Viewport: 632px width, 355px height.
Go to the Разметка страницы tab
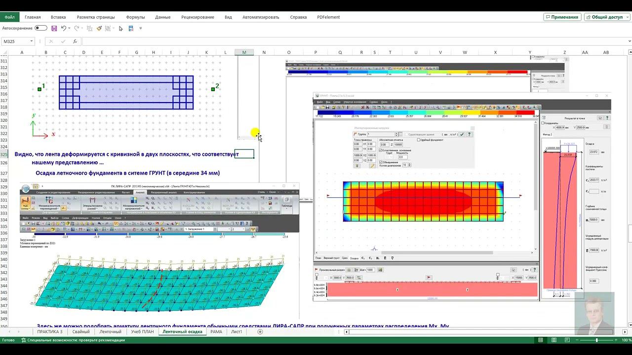[x=96, y=17]
